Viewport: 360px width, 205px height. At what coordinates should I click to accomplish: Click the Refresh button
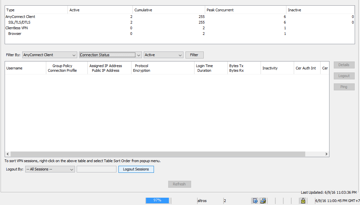click(x=180, y=184)
